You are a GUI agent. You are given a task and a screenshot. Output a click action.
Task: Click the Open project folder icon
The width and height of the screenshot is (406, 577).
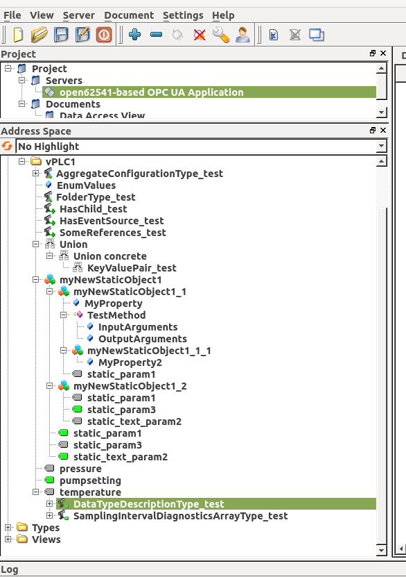pos(39,35)
